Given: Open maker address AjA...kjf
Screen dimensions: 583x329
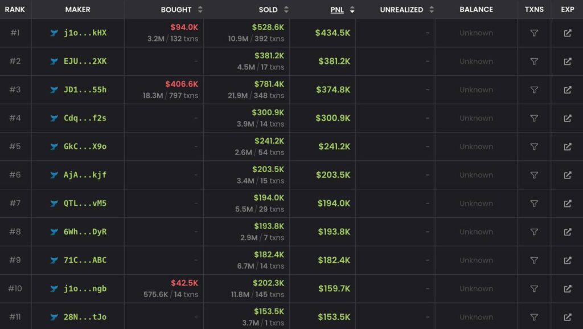Looking at the screenshot, I should pyautogui.click(x=85, y=175).
